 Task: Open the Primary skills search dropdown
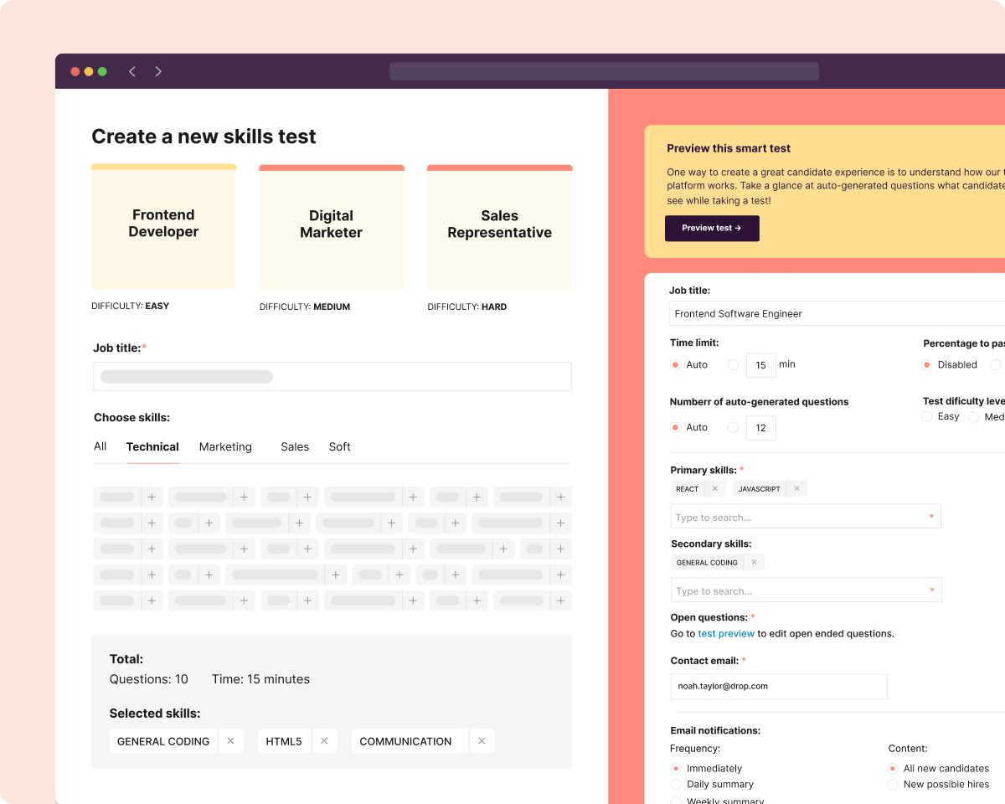805,516
